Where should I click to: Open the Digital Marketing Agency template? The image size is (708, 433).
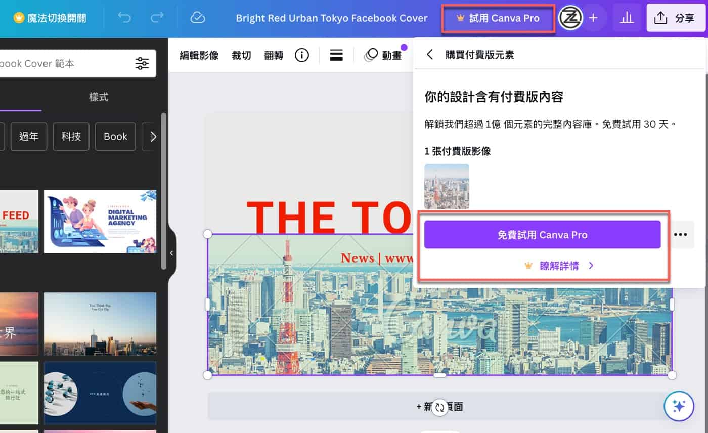click(x=100, y=222)
